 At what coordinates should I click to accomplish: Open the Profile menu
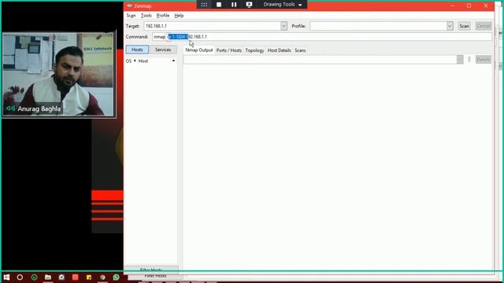click(x=163, y=16)
